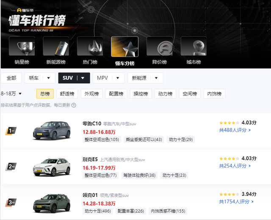
Task: Click the 零跑C10 car thumbnail
Action: click(52, 131)
